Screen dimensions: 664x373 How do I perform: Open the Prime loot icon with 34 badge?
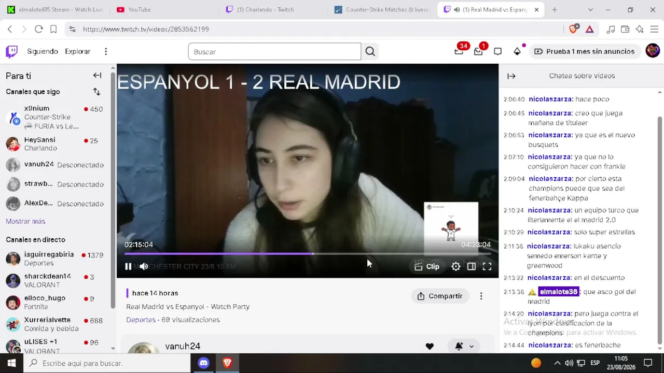(x=459, y=51)
